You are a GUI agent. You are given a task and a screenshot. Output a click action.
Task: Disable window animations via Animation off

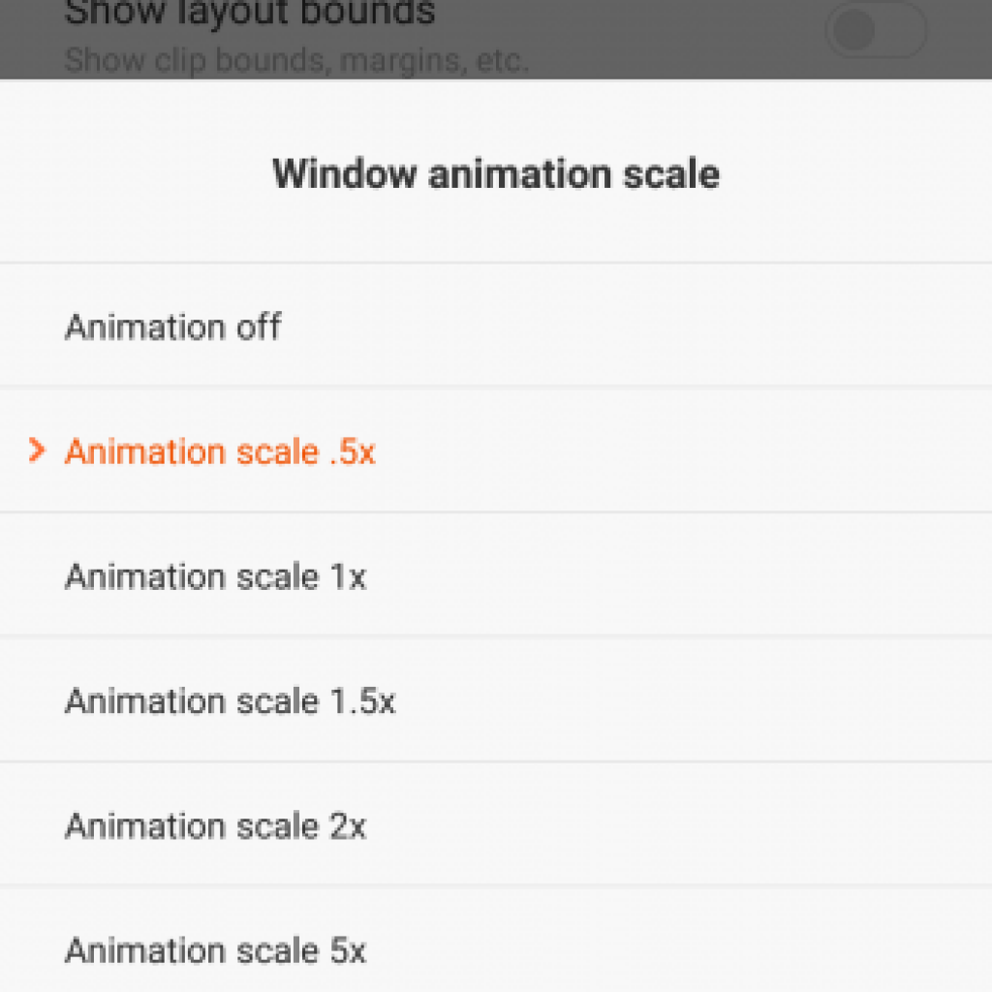pyautogui.click(x=172, y=326)
